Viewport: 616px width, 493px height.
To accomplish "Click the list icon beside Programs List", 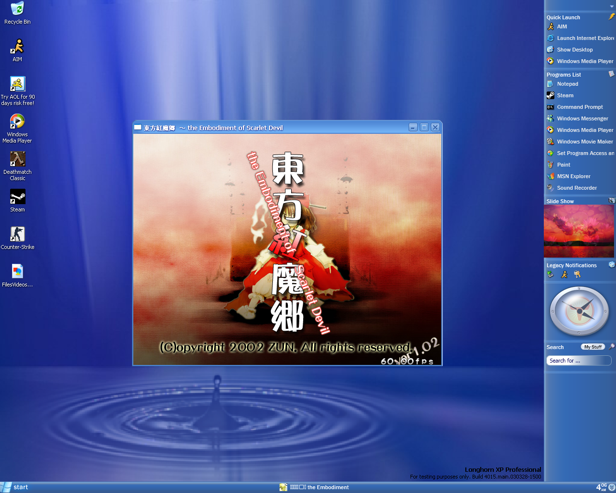I will (x=611, y=74).
